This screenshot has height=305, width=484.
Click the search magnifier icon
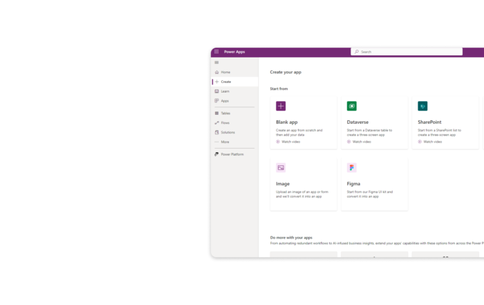pos(357,52)
